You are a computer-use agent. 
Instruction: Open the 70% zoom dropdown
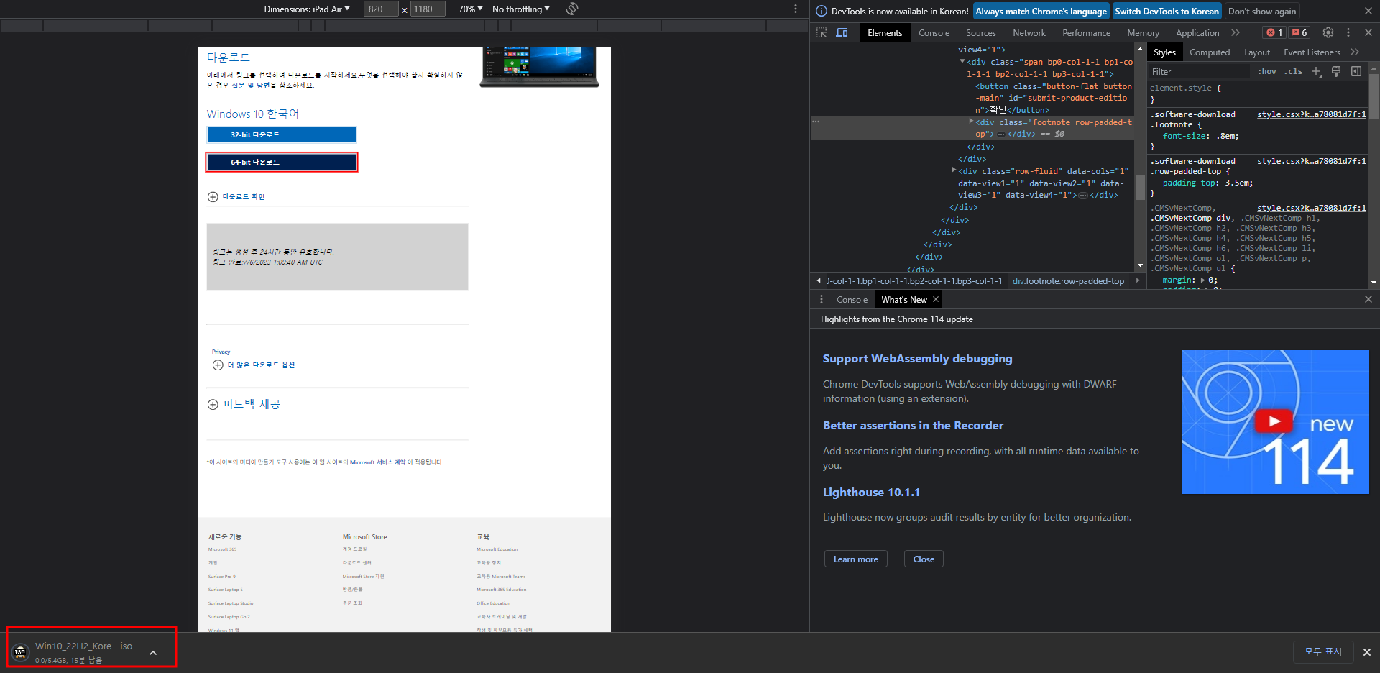pyautogui.click(x=471, y=9)
